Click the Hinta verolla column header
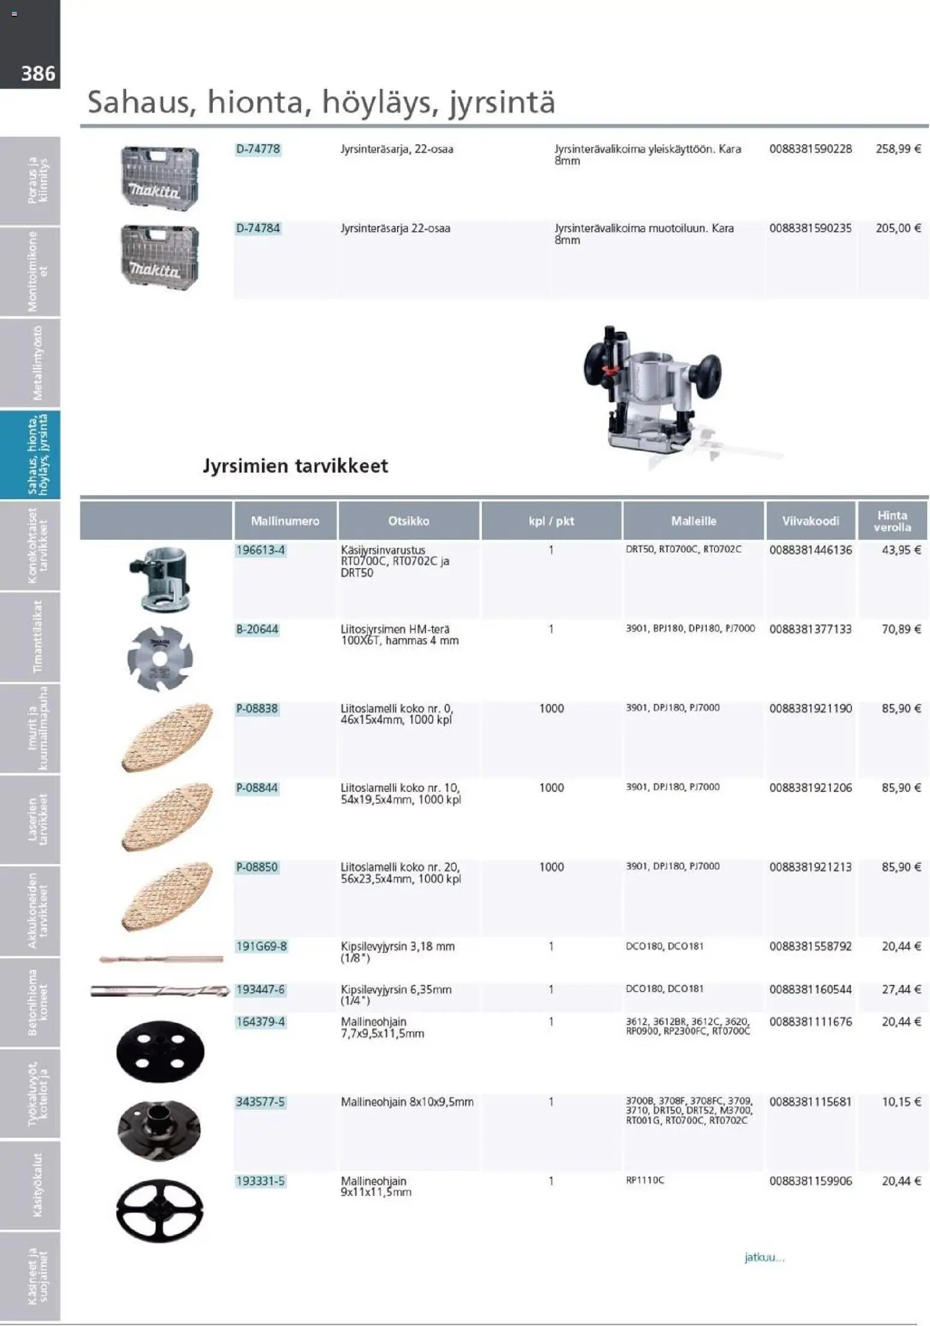Screen dimensions: 930x1326 click(x=892, y=521)
